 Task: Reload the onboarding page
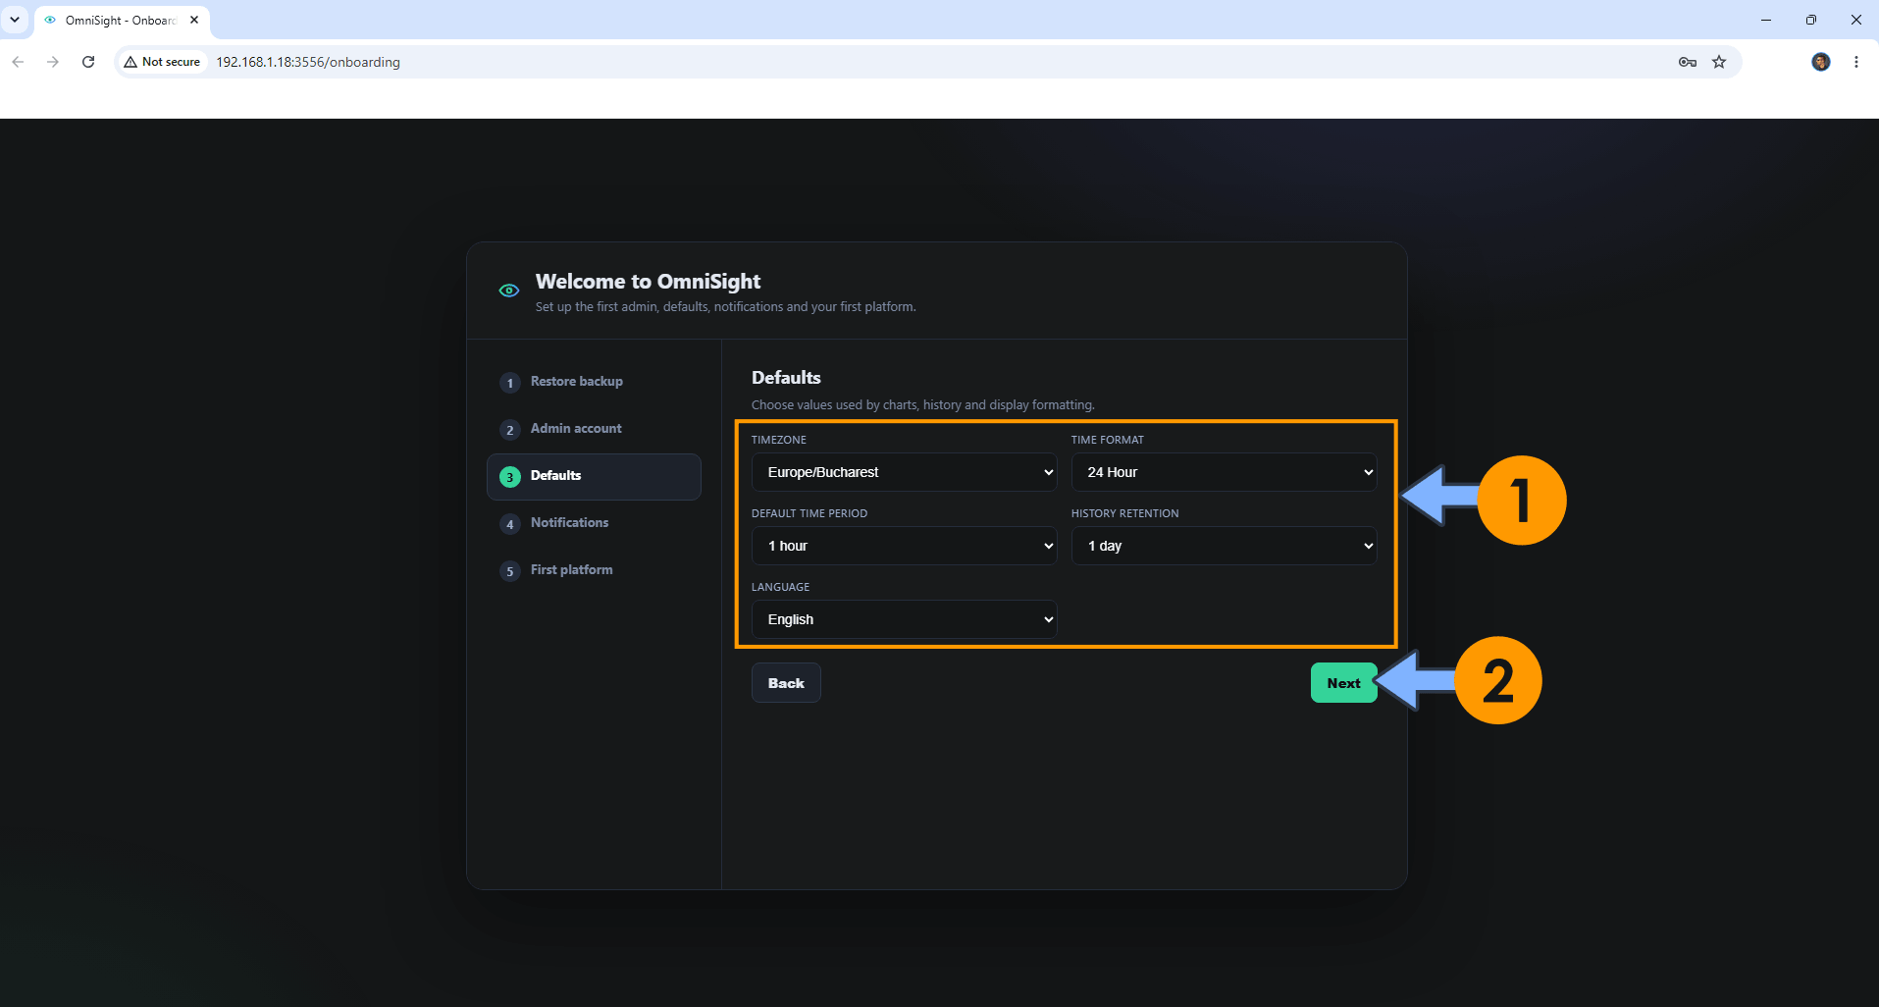[x=88, y=62]
